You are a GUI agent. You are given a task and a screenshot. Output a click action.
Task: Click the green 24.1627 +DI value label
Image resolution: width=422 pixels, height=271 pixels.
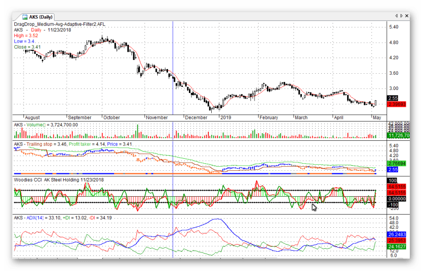click(397, 247)
